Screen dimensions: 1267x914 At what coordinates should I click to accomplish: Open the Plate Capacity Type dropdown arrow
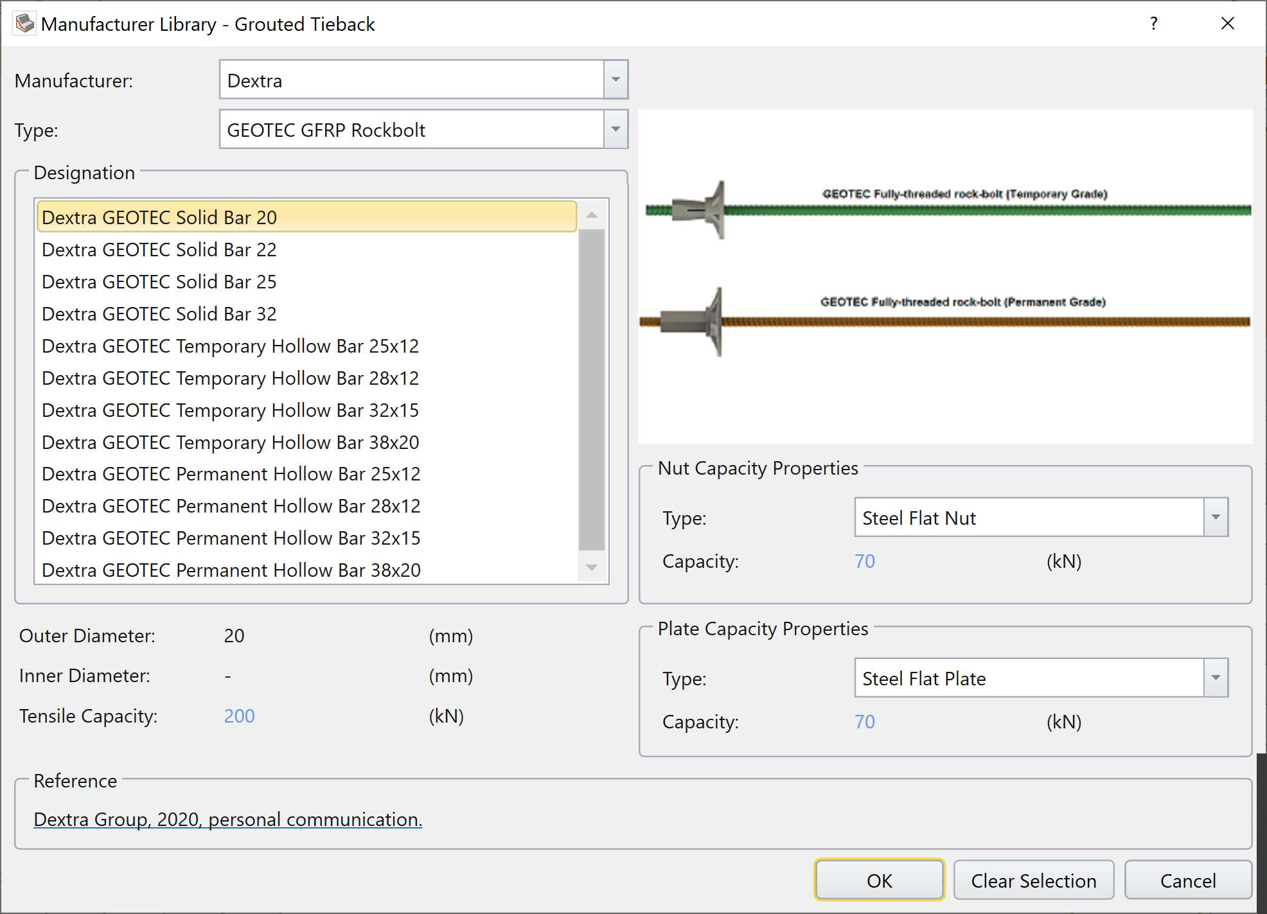pyautogui.click(x=1216, y=678)
